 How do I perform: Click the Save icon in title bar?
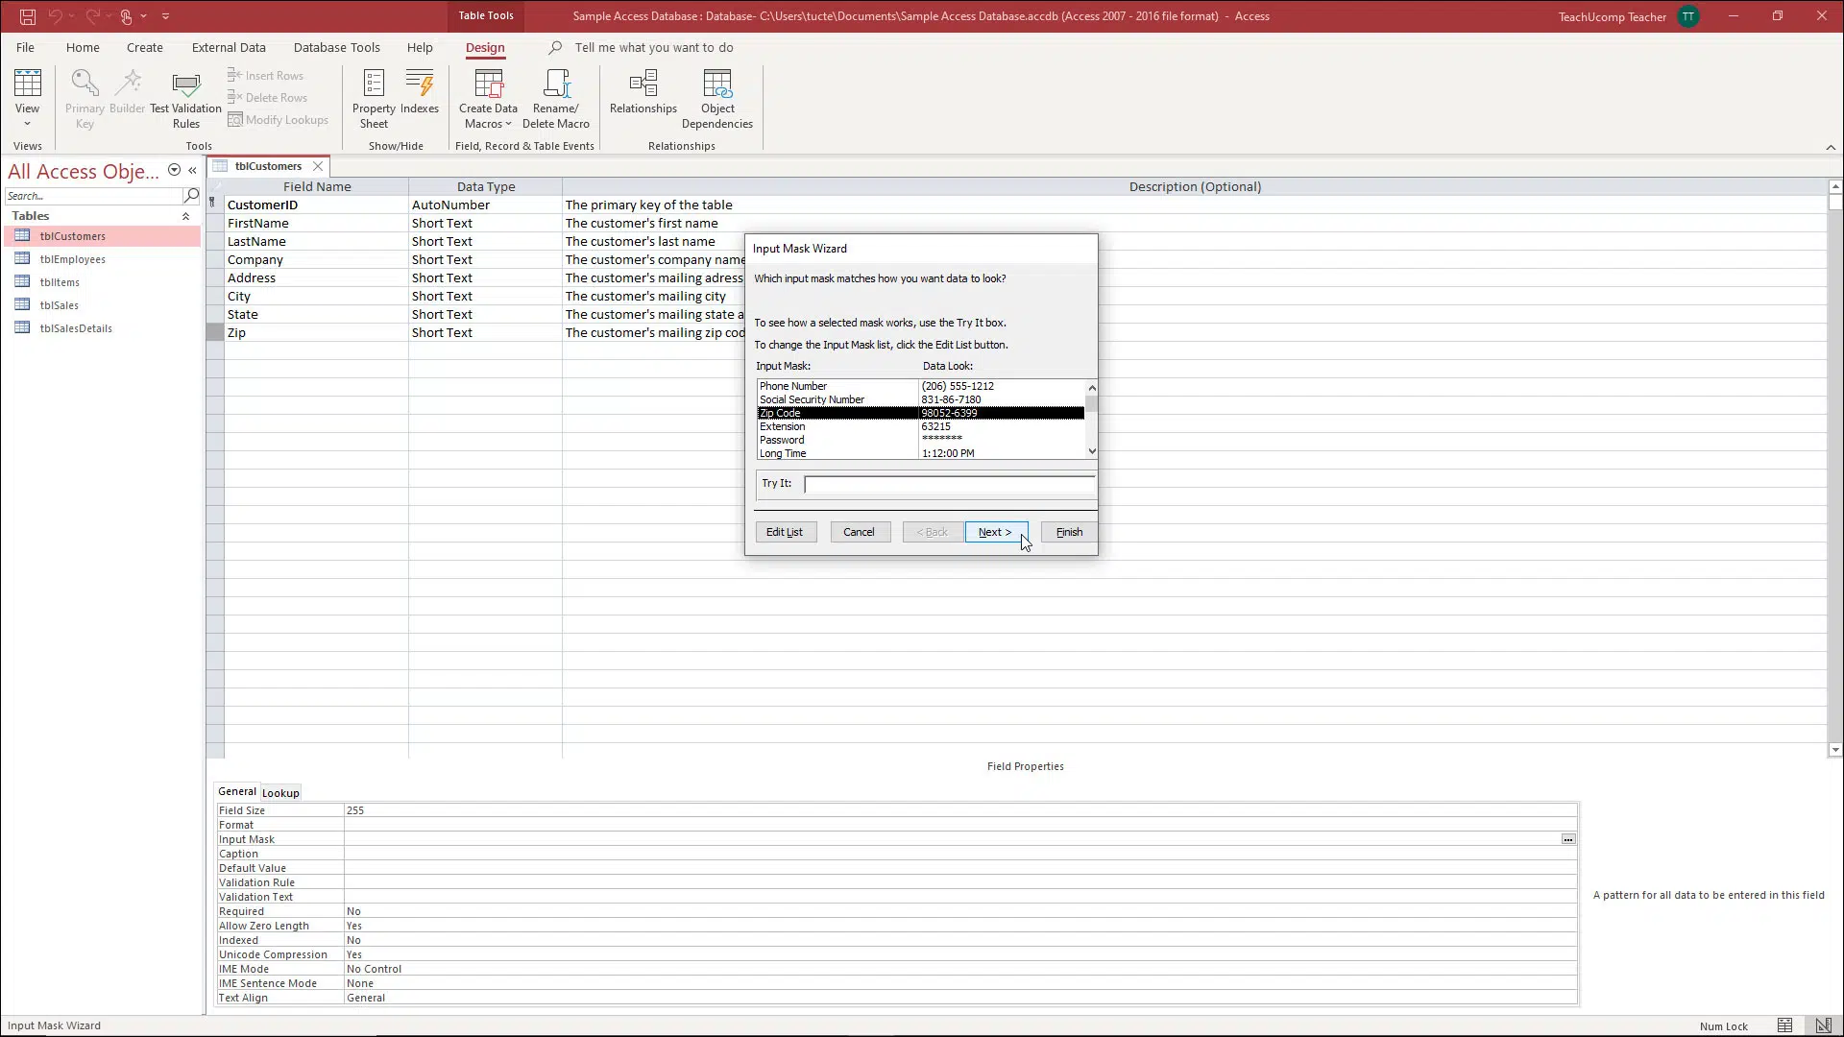pyautogui.click(x=27, y=16)
